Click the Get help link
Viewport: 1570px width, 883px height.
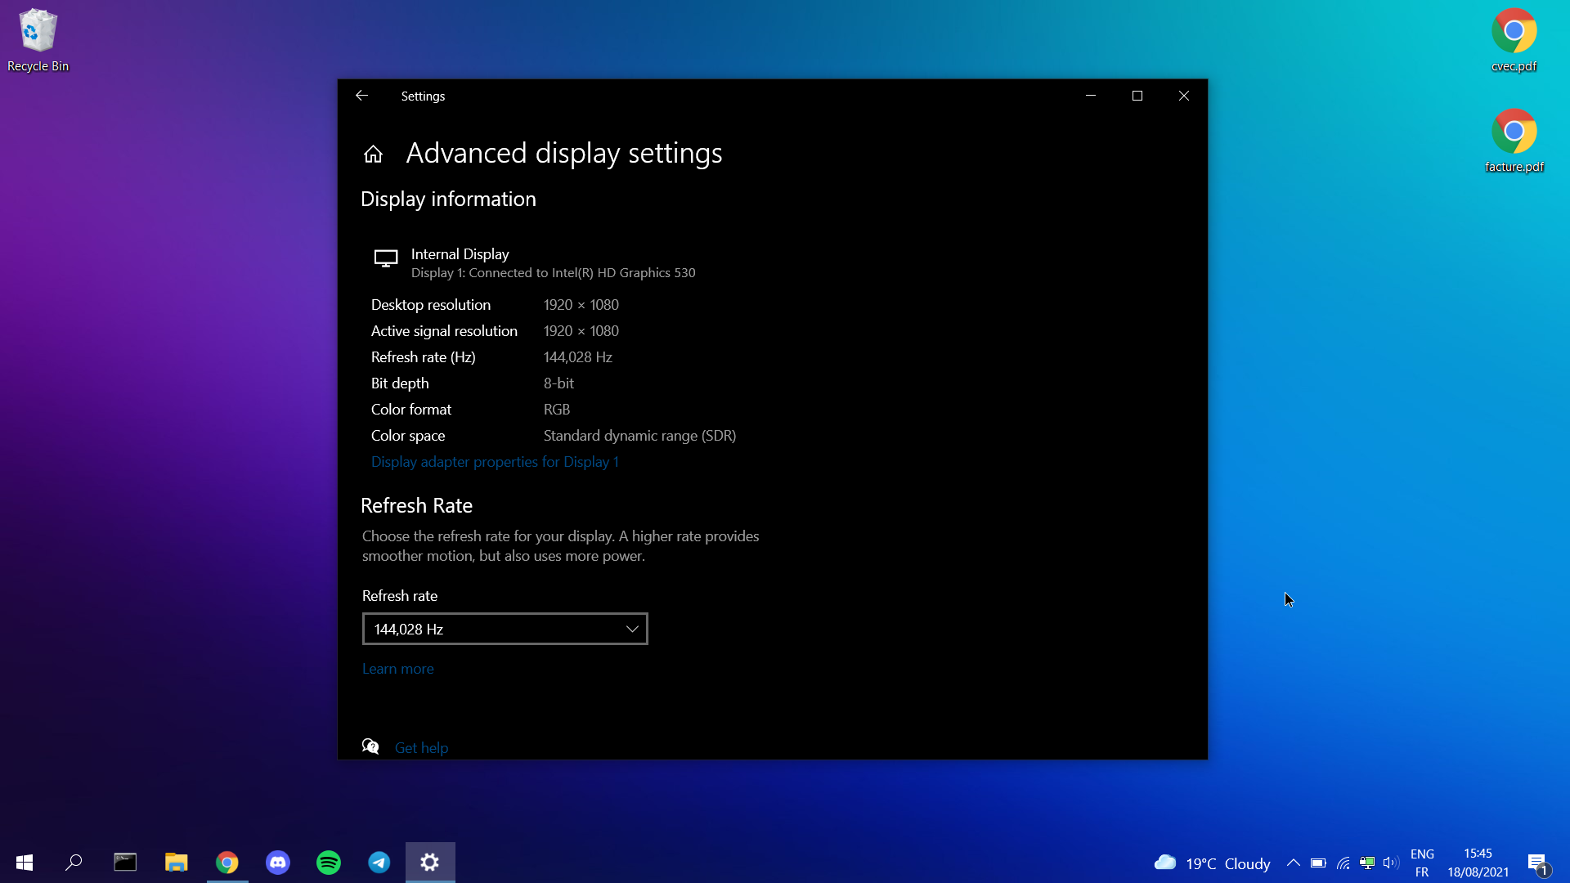coord(421,748)
